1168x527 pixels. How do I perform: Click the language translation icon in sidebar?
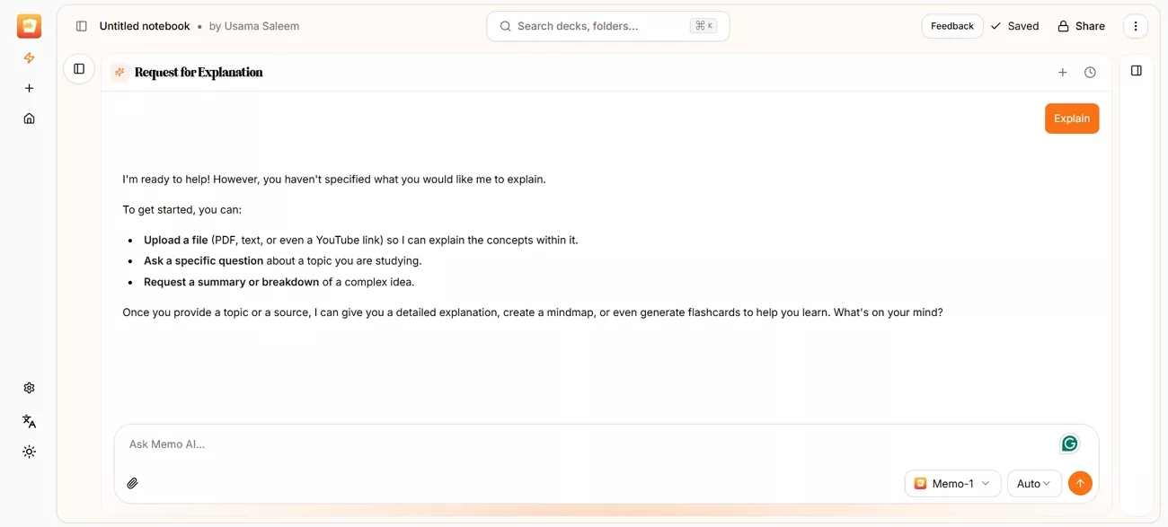(28, 420)
